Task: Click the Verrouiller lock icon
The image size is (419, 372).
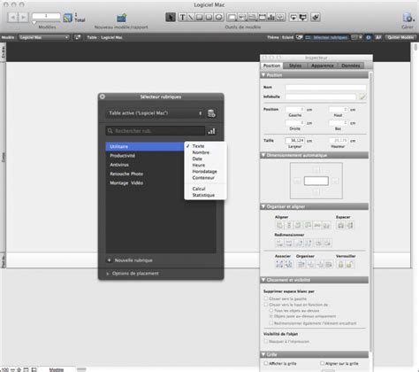Action: tap(340, 264)
